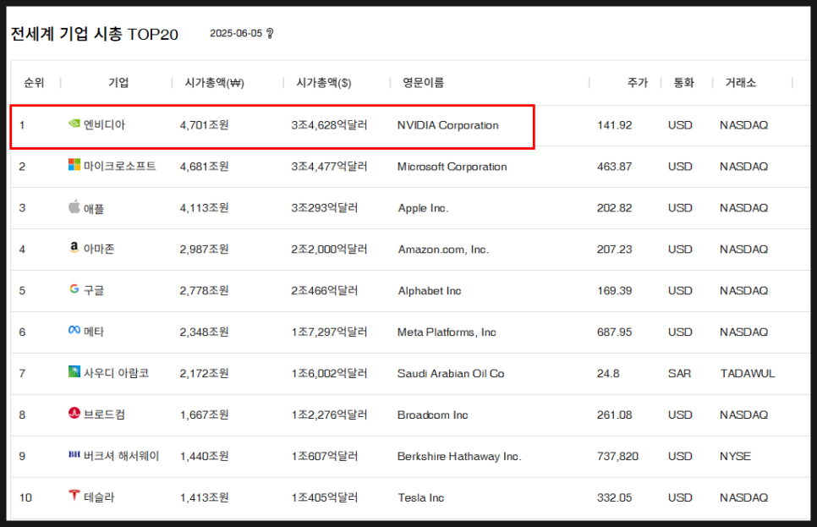
Task: Click the SAR currency cell
Action: (x=679, y=374)
